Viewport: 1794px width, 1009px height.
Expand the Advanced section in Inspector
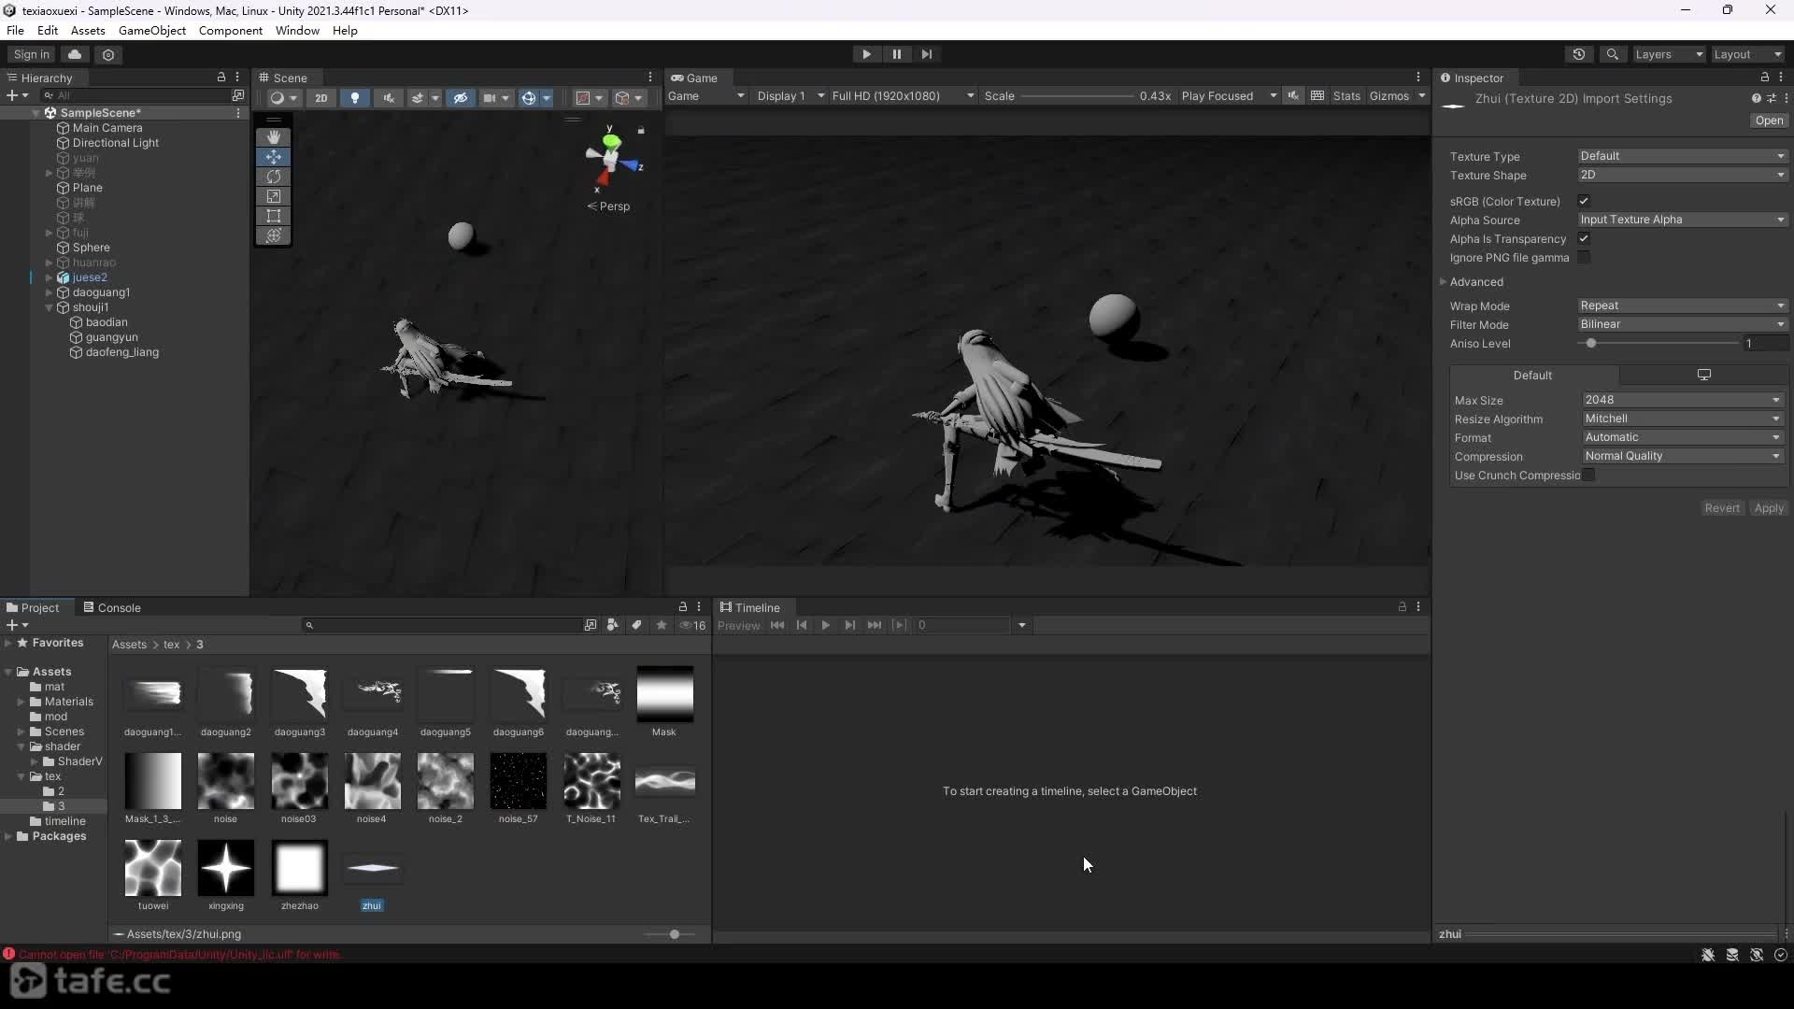(x=1475, y=282)
